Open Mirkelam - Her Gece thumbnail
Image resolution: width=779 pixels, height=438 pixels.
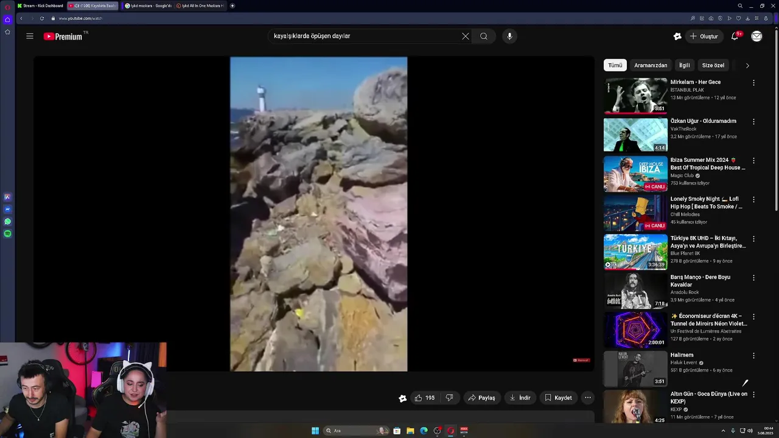(x=635, y=96)
